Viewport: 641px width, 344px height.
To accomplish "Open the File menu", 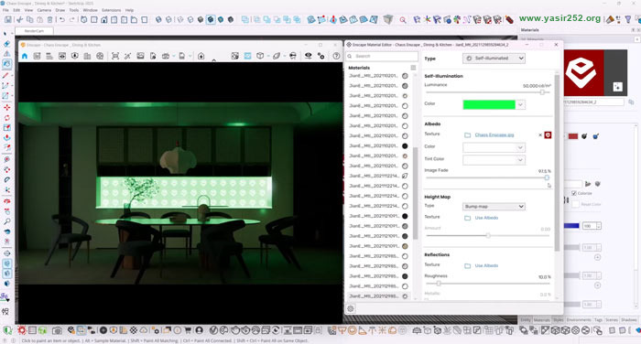I will pyautogui.click(x=5, y=10).
